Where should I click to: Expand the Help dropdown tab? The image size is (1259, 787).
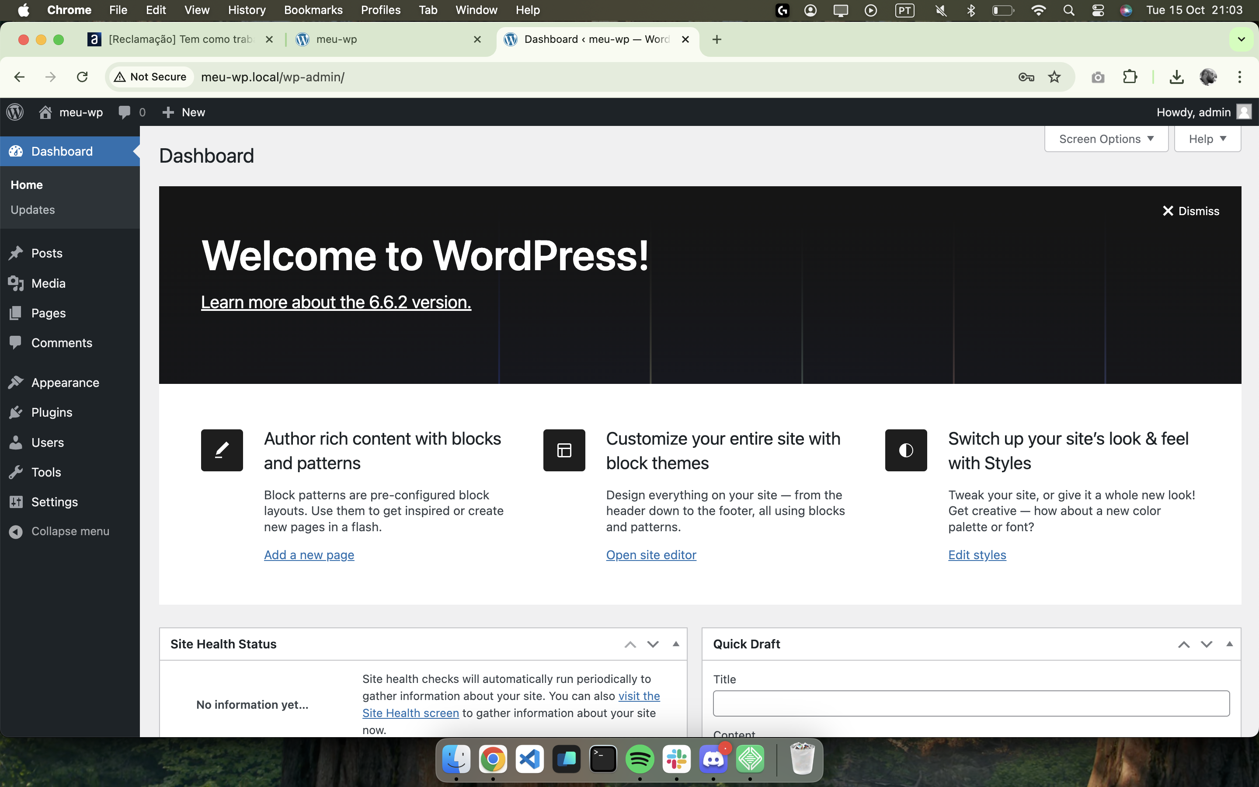point(1207,139)
